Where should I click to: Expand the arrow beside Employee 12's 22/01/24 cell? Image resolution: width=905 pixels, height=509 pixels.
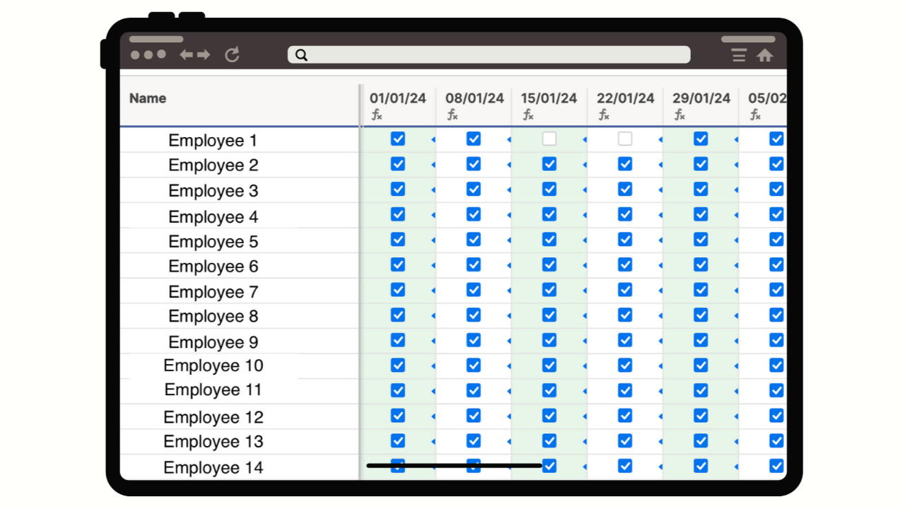(x=660, y=416)
